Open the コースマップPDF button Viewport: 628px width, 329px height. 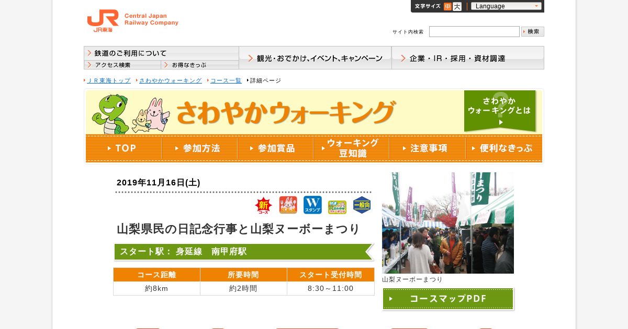click(x=448, y=299)
